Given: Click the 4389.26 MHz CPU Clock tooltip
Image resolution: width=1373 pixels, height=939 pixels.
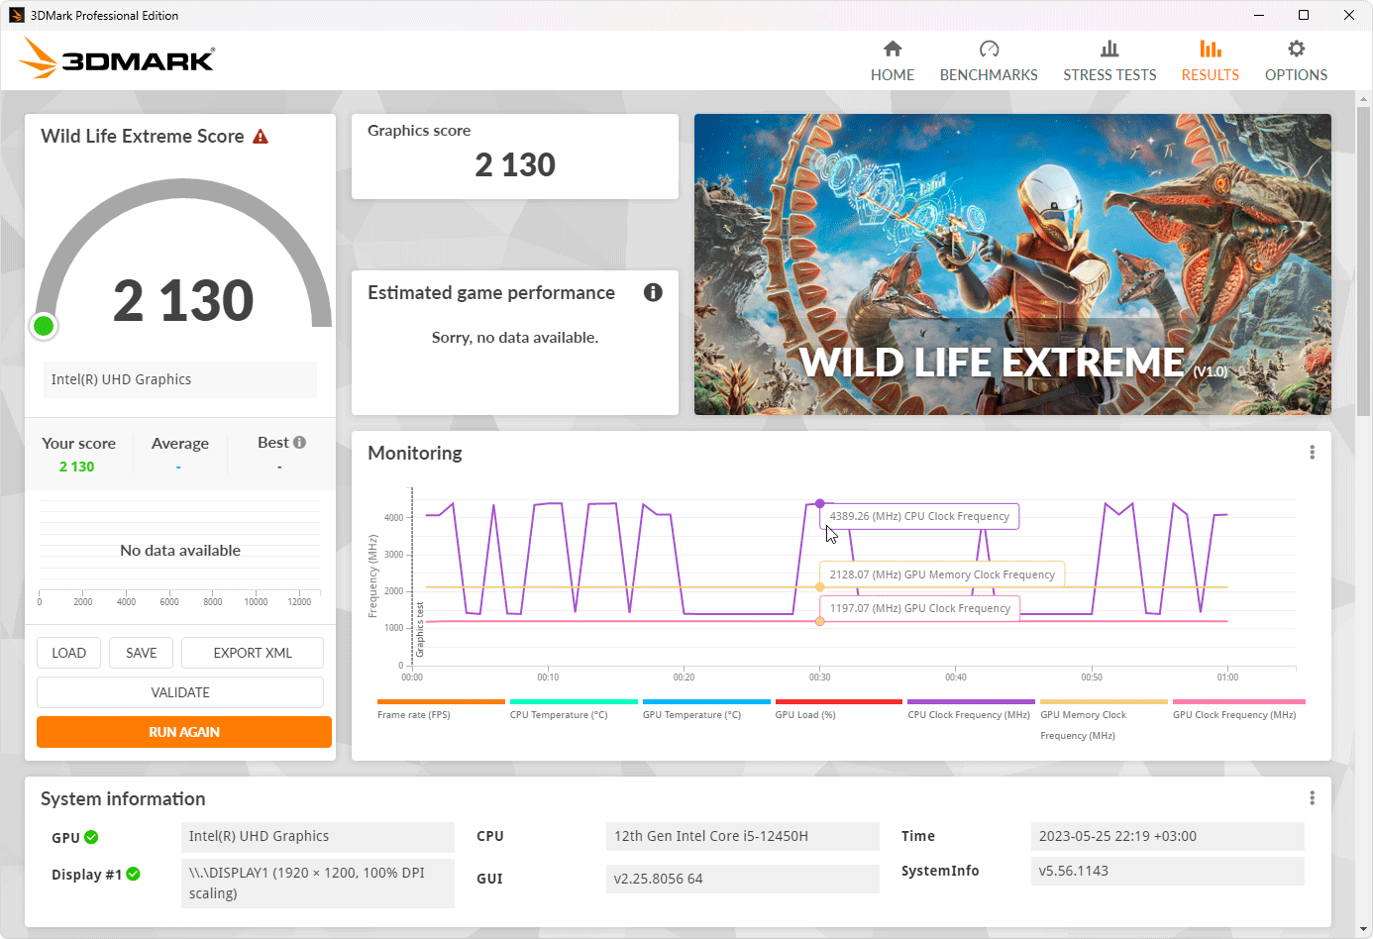Looking at the screenshot, I should point(919,516).
